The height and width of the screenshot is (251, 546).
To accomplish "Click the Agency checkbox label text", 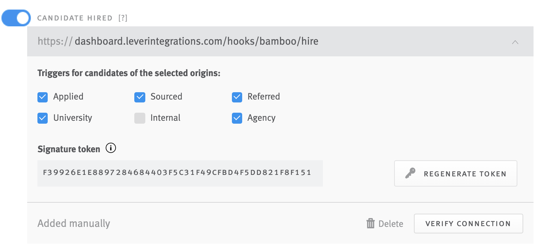I will 262,118.
